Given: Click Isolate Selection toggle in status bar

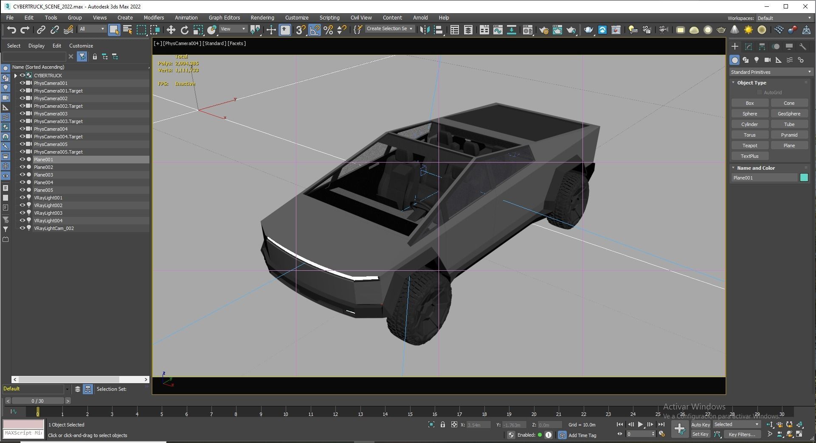Looking at the screenshot, I should coord(431,424).
